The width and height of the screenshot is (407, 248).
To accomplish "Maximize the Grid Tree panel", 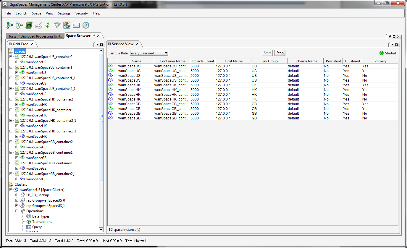I will (x=101, y=45).
